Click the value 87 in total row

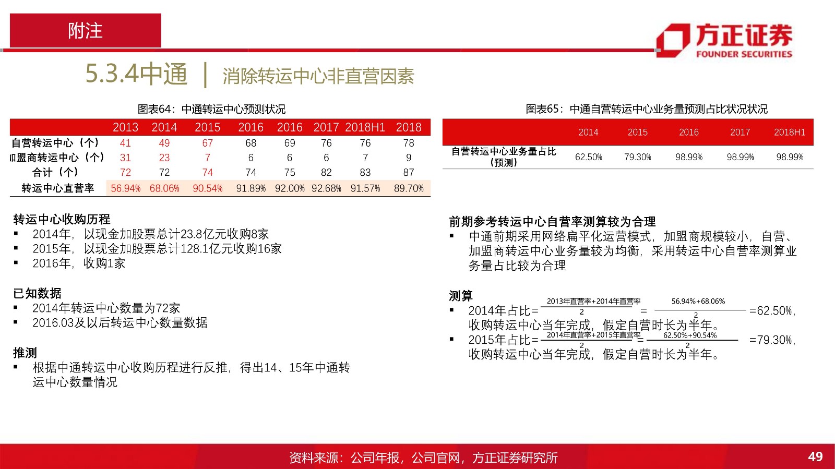pyautogui.click(x=409, y=172)
